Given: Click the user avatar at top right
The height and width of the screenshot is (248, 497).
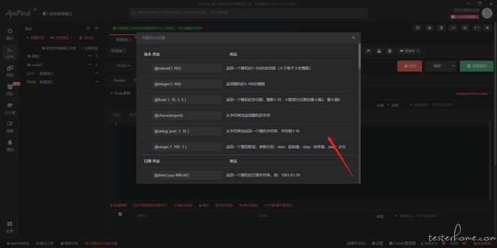Looking at the screenshot, I should click(x=487, y=13).
